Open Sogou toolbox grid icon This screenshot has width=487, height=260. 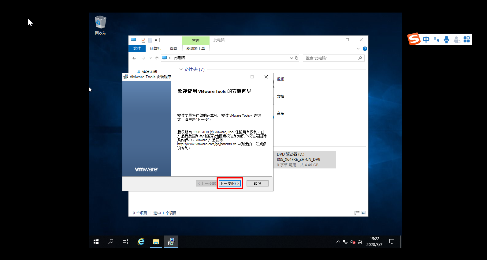467,40
